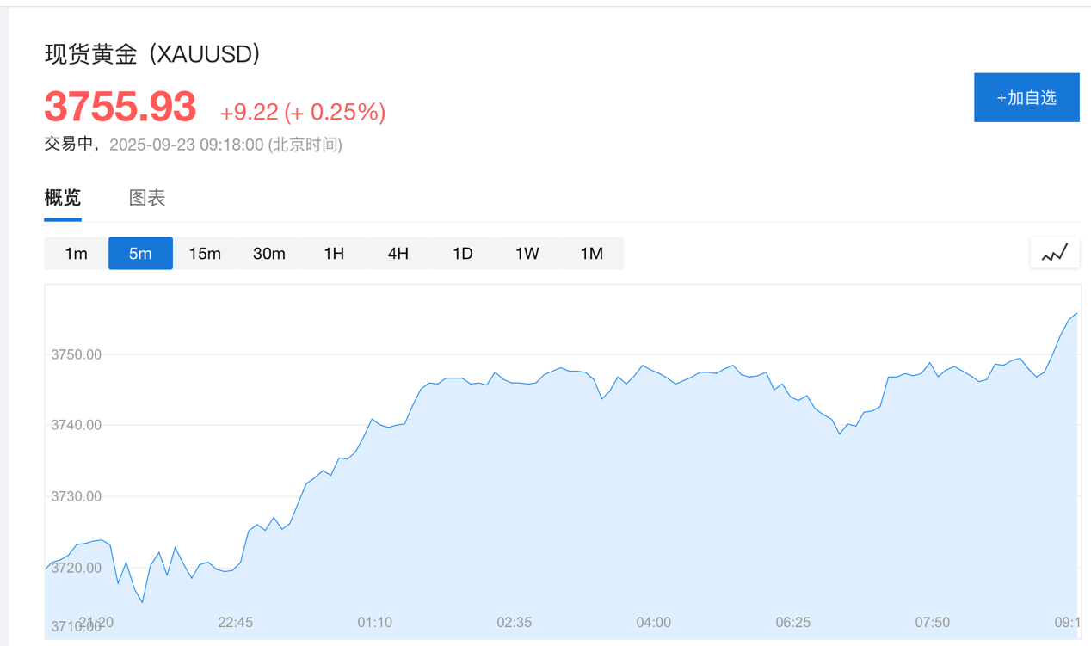Switch chart to 30m interval

click(x=269, y=254)
